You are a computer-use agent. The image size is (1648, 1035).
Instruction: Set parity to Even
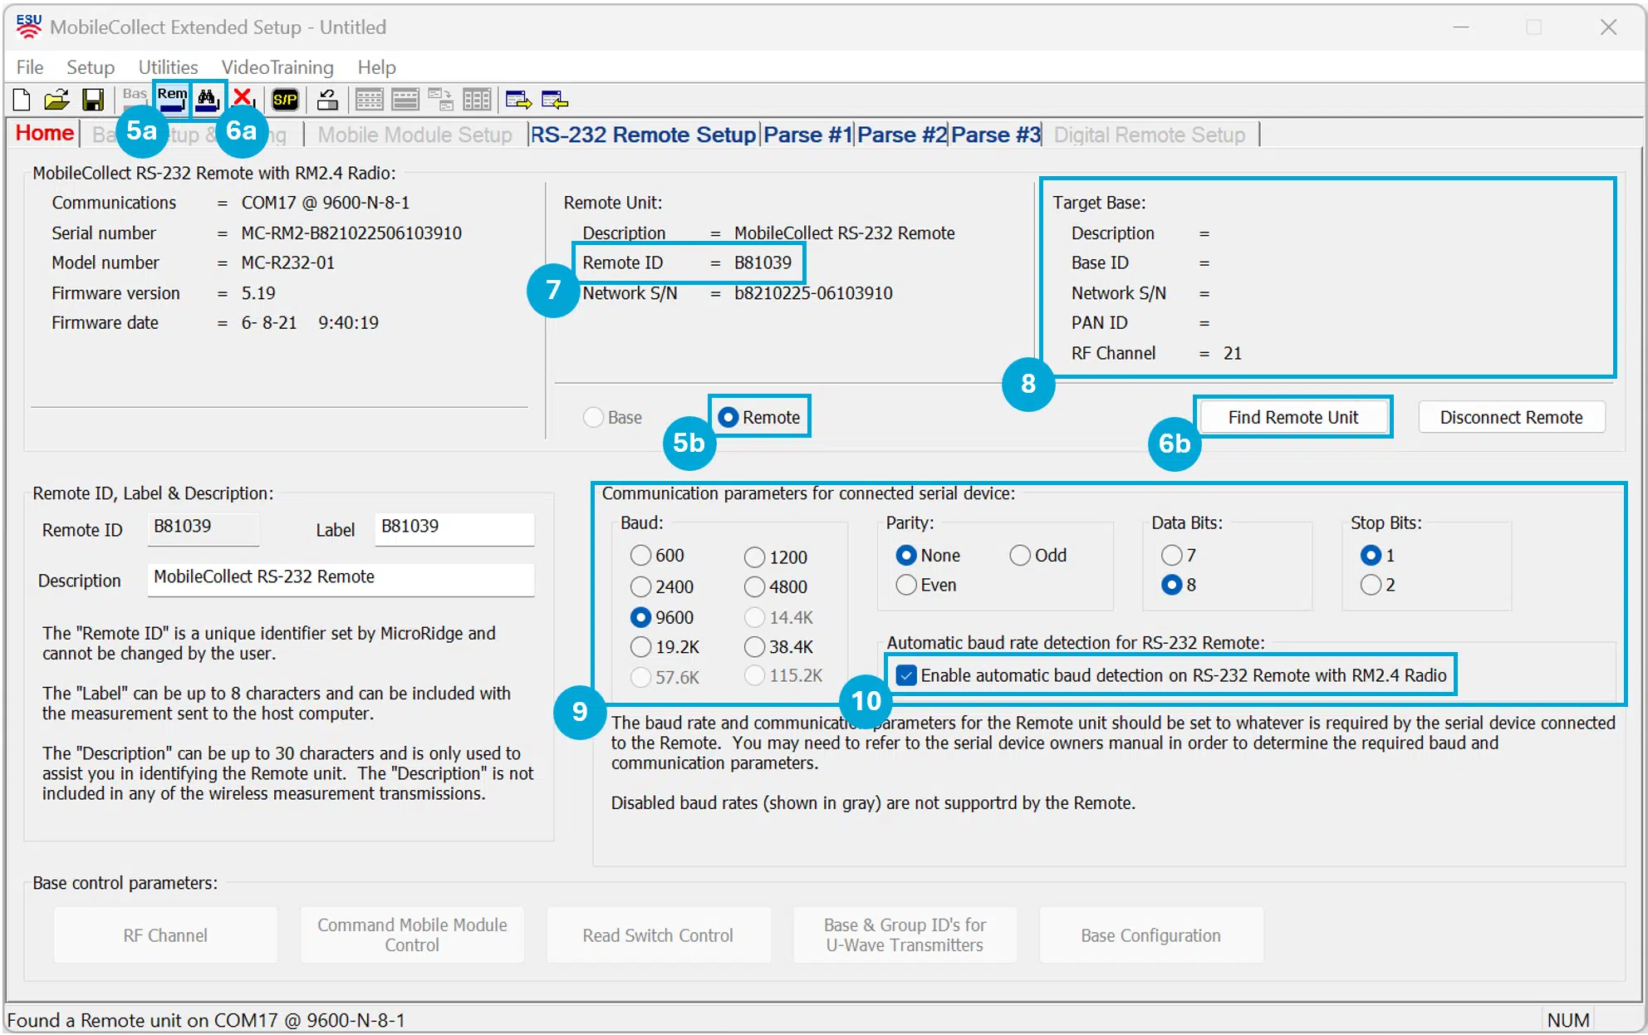tap(926, 585)
